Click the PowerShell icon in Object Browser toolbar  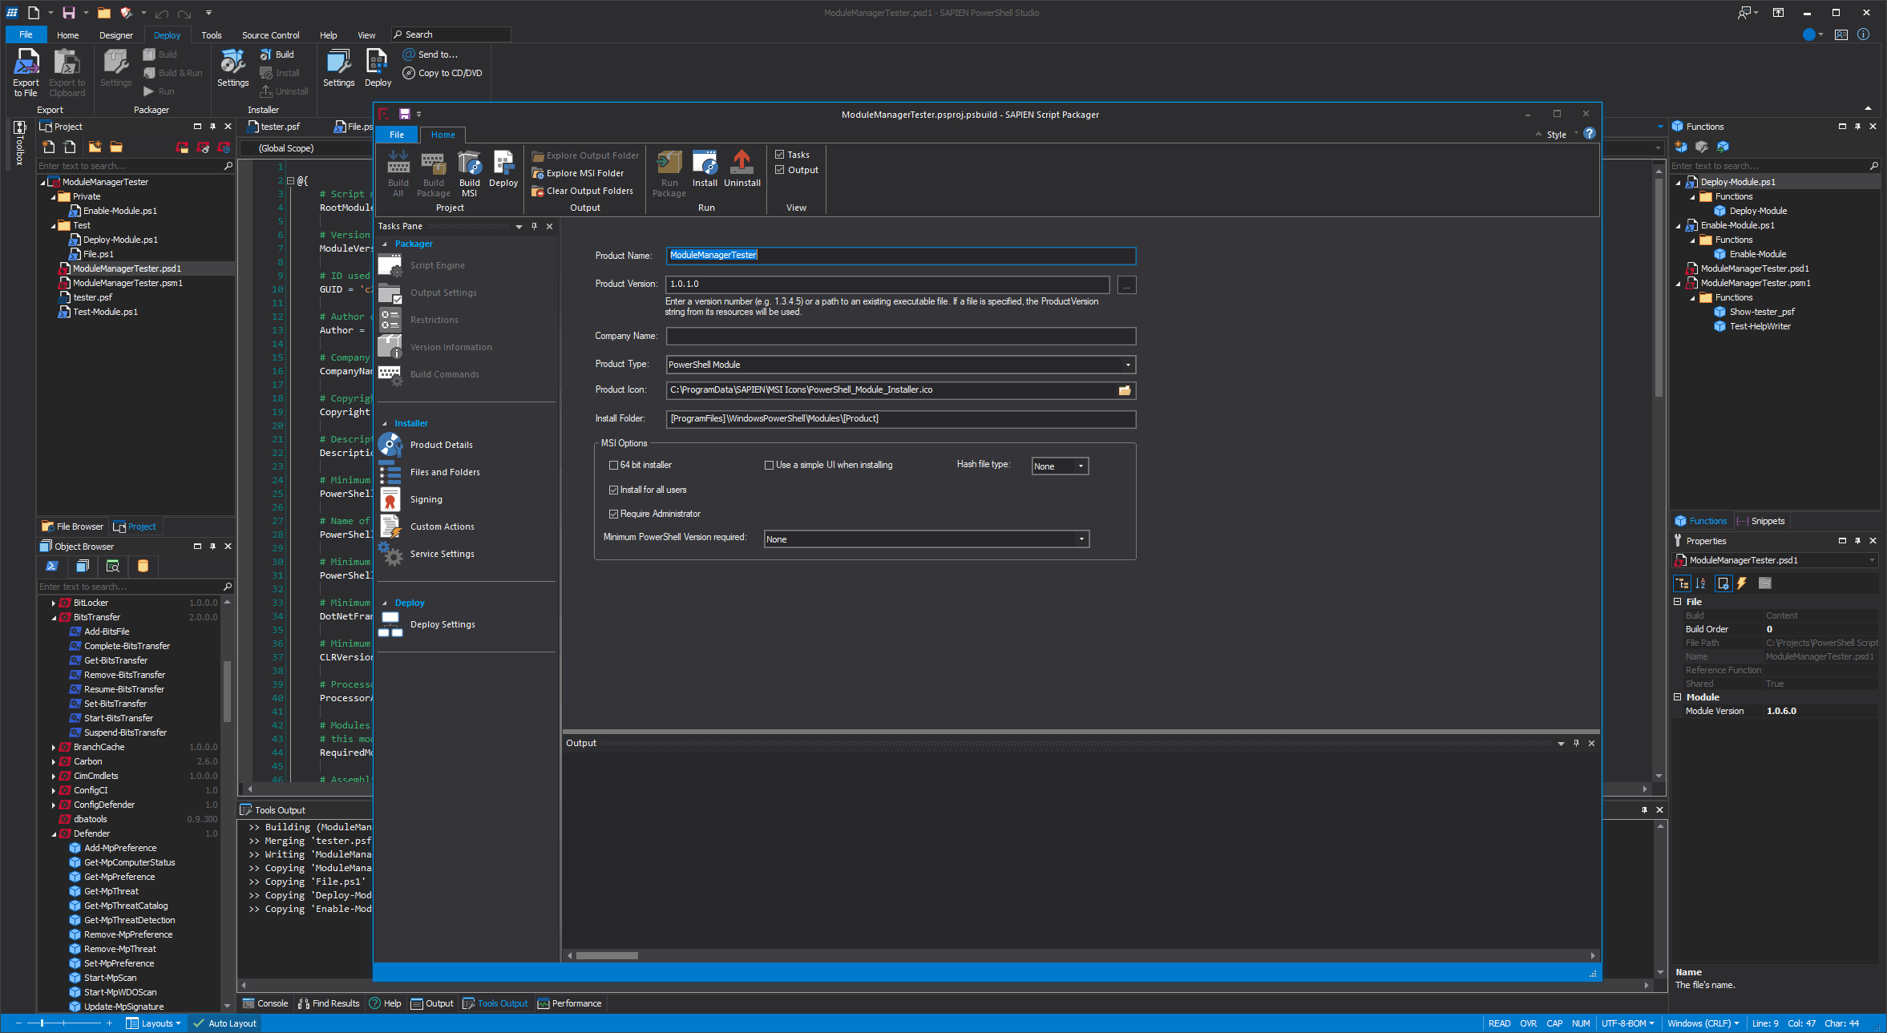tap(52, 566)
